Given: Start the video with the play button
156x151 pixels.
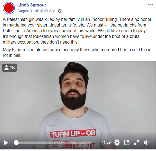Looking at the screenshot, I should click(6, 143).
